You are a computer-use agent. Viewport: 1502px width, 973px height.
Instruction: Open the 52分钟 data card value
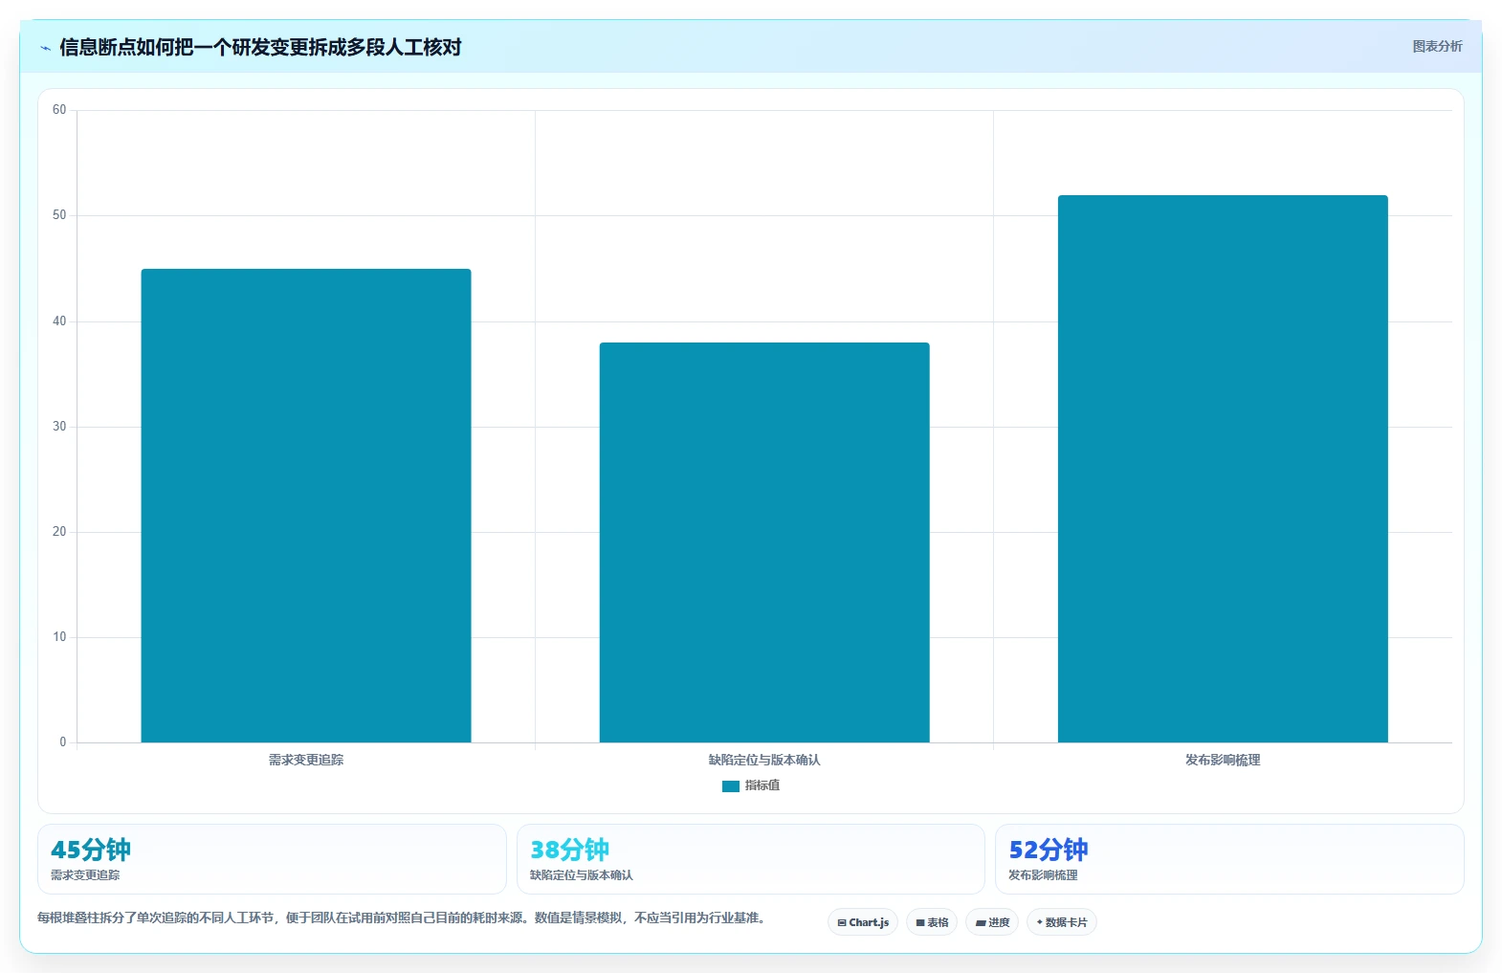(1049, 850)
